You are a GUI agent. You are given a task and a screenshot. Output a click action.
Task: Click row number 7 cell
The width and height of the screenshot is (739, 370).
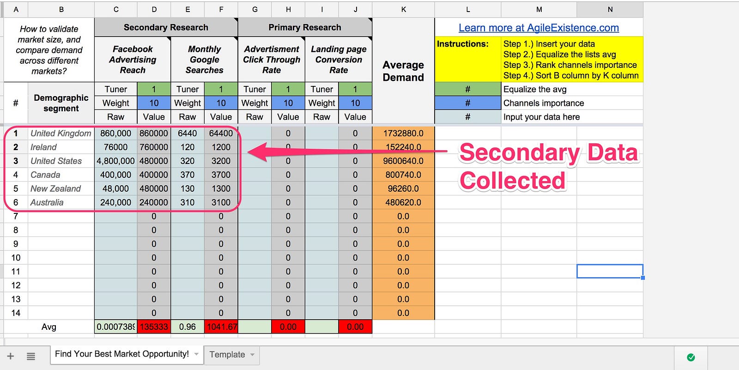point(16,216)
